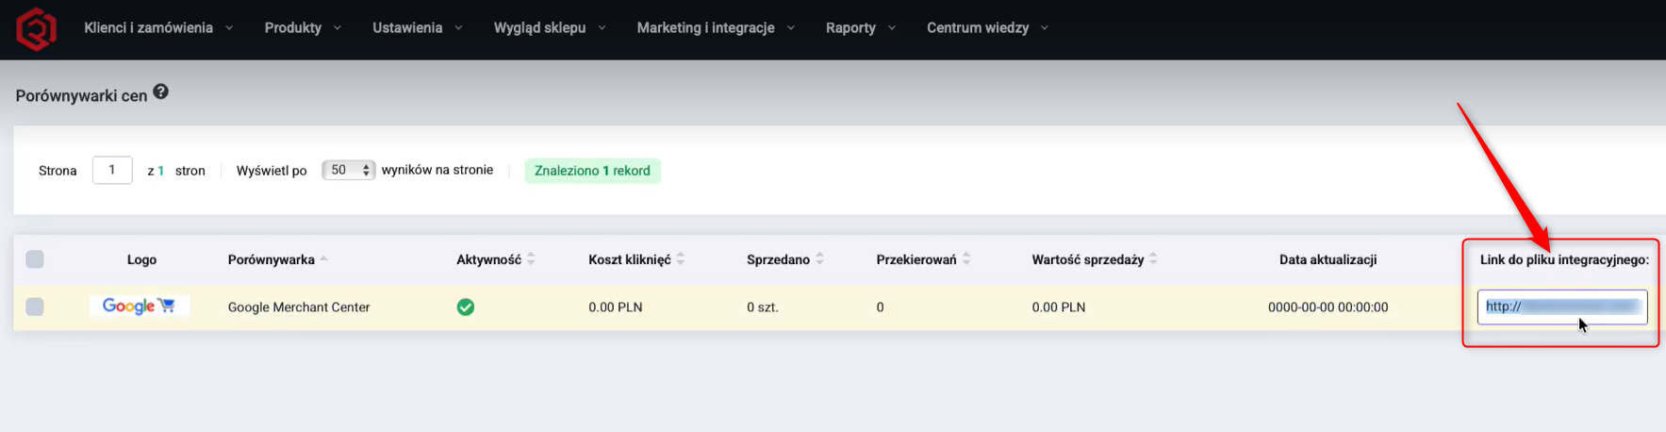This screenshot has width=1666, height=432.
Task: Sort by Koszt kliknięć column arrows
Action: 681,259
